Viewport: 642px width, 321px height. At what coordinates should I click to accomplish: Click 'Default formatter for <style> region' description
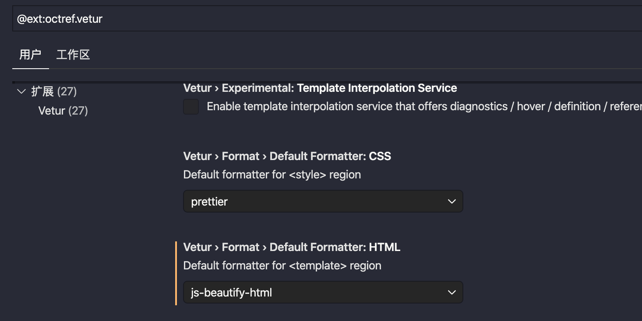[272, 174]
